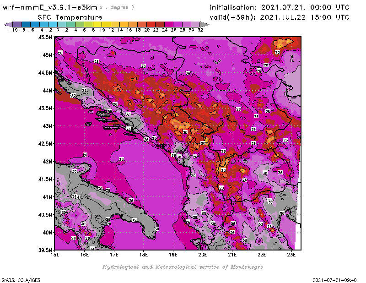The width and height of the screenshot is (366, 283).
Task: Select the 8 to 10 yellow legend swatch
Action: point(97,25)
